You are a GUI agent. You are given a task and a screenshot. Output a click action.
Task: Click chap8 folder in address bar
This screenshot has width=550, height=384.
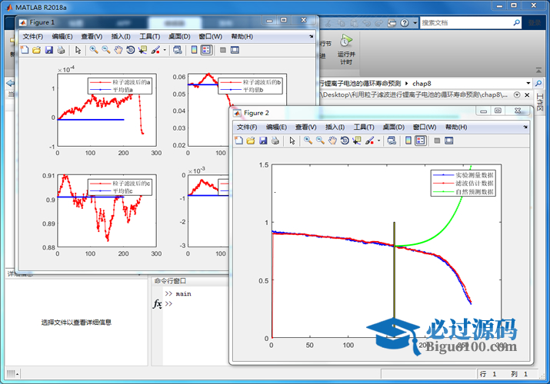tap(422, 83)
